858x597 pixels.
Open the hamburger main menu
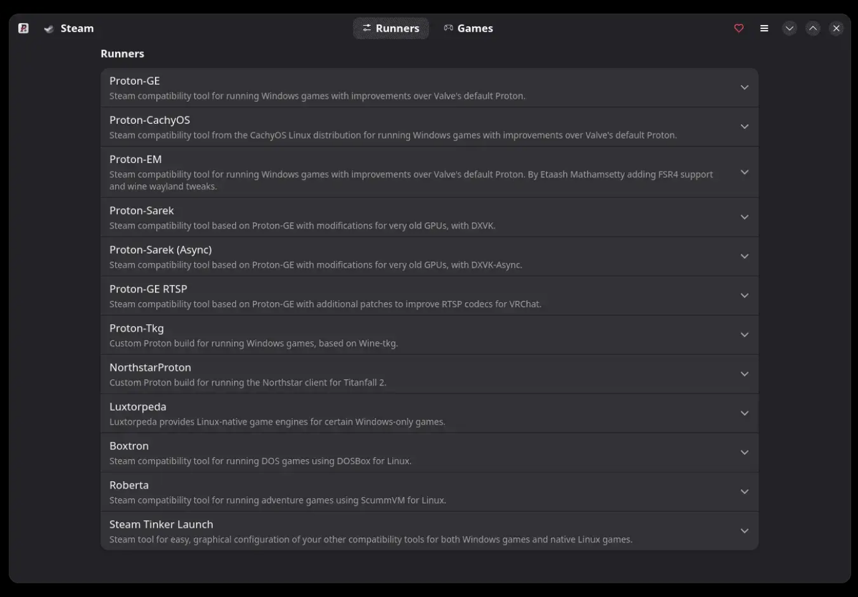pos(764,28)
